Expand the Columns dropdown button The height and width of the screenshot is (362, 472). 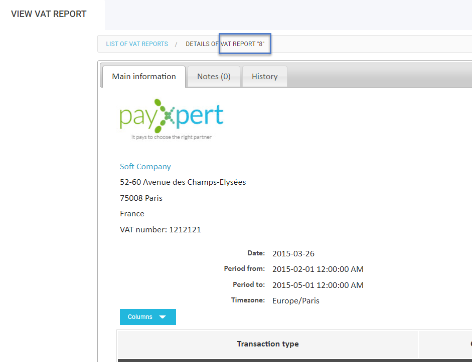(148, 317)
